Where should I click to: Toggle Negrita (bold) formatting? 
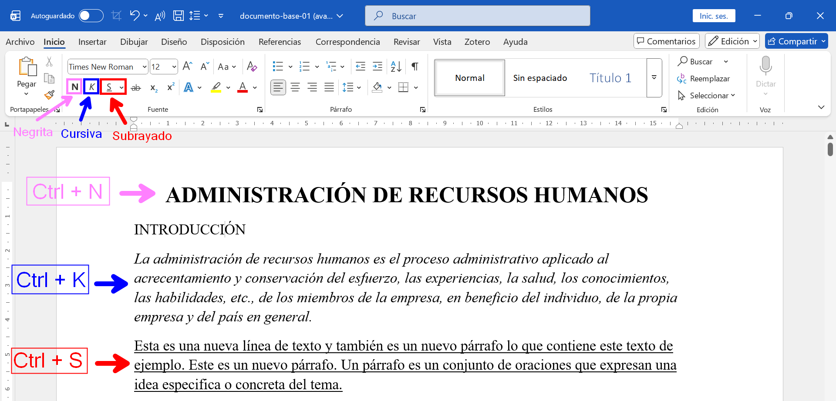click(74, 87)
